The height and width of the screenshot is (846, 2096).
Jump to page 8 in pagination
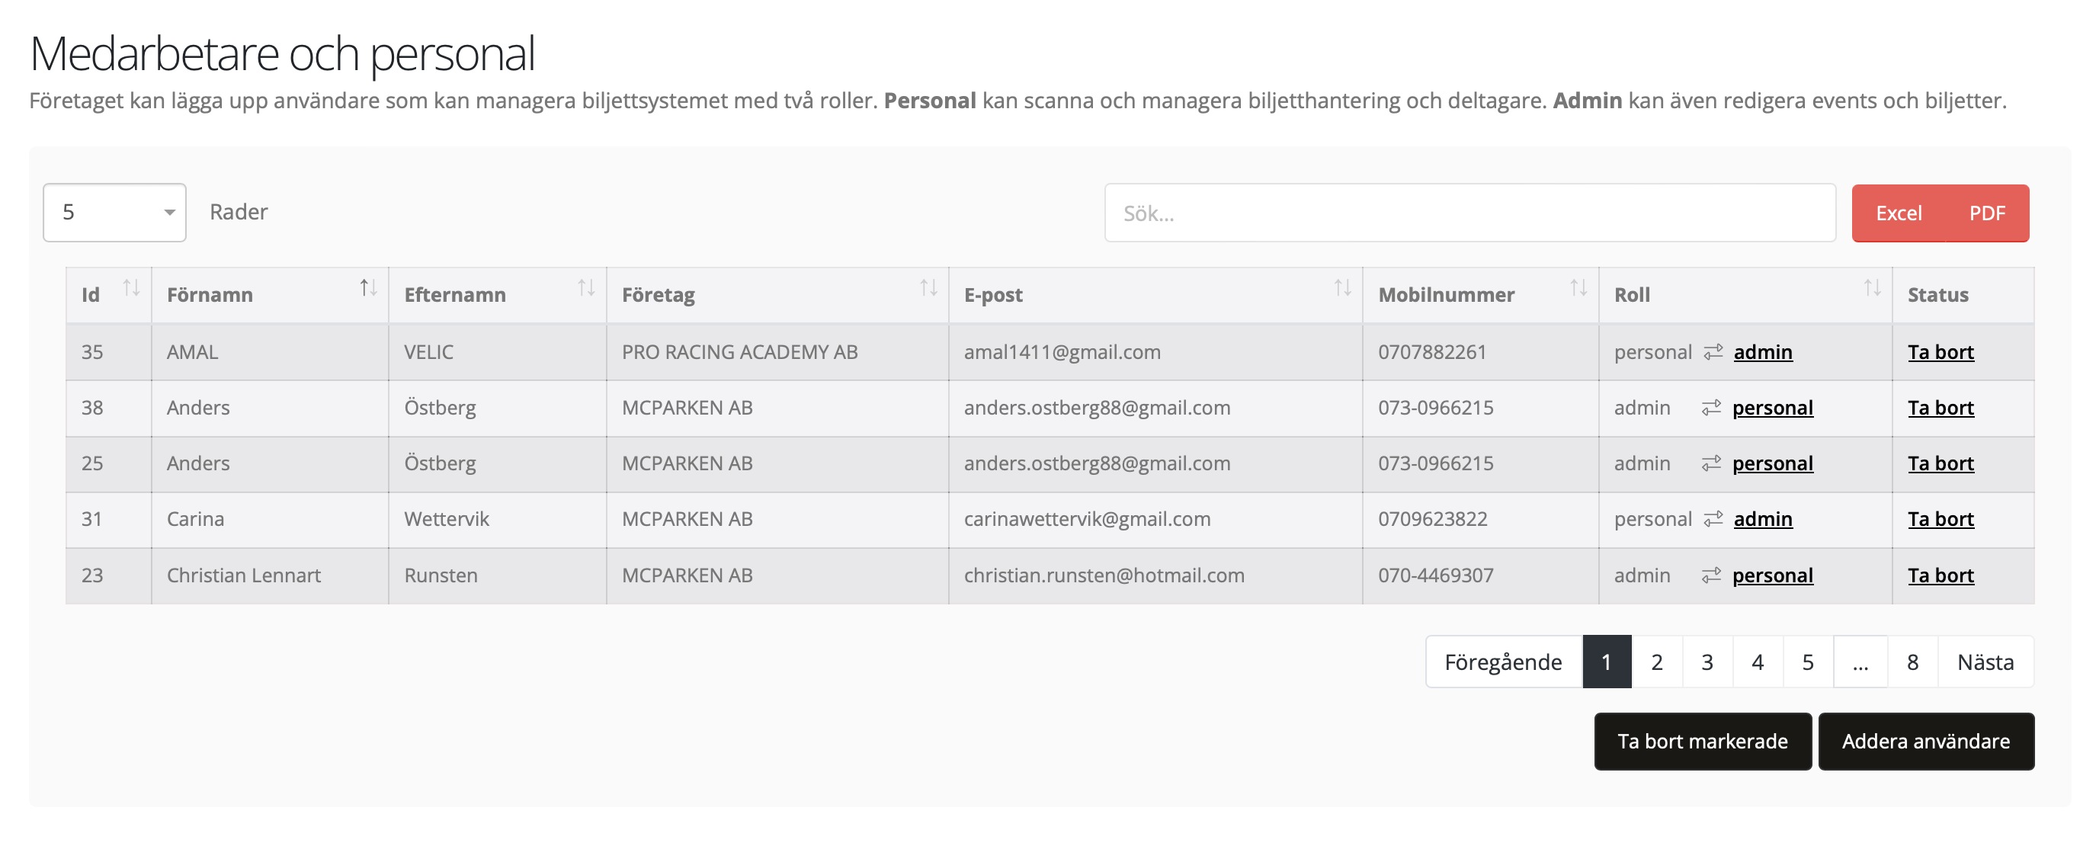coord(1912,662)
